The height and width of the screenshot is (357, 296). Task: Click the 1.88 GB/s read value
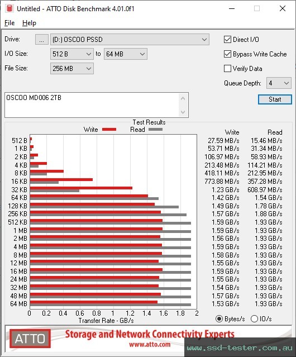click(x=269, y=214)
